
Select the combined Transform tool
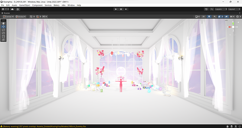click(3, 40)
